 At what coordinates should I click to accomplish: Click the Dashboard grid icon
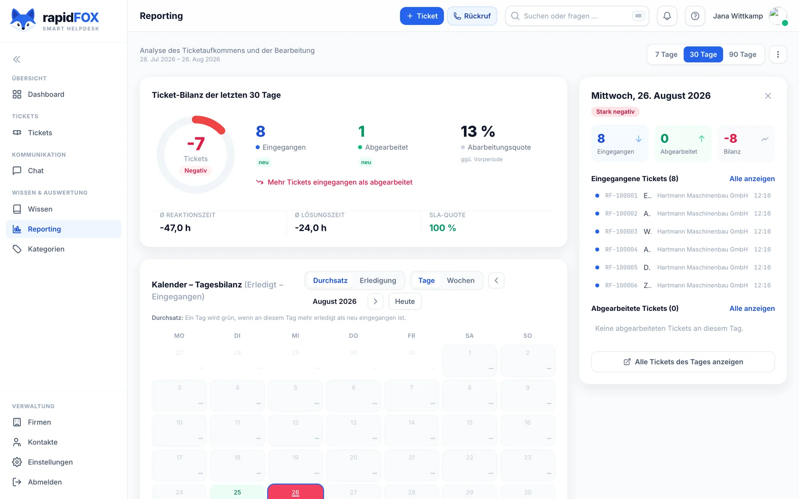pos(17,94)
